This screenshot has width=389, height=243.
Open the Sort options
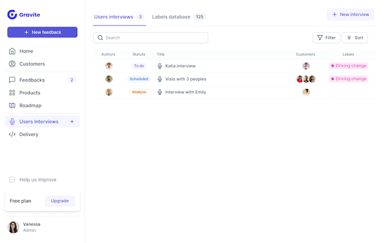pyautogui.click(x=355, y=38)
